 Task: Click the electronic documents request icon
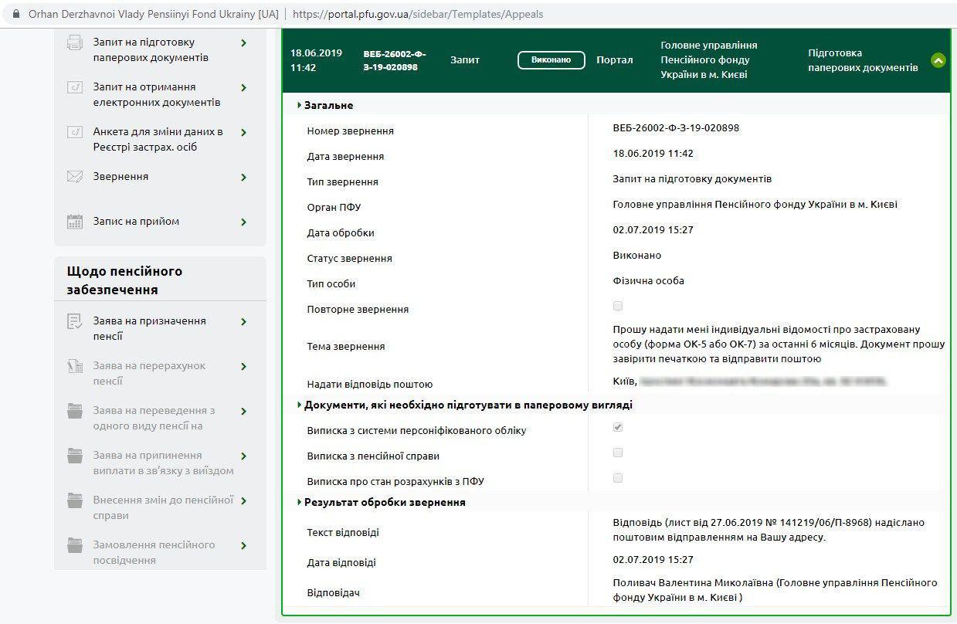74,87
